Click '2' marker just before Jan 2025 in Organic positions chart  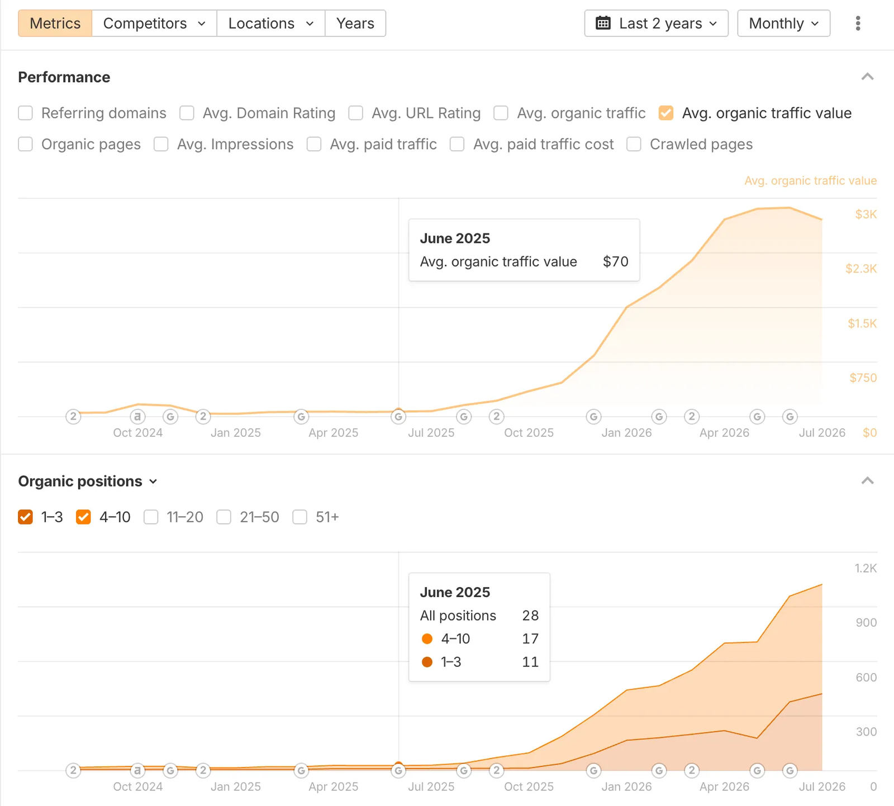[x=203, y=771]
